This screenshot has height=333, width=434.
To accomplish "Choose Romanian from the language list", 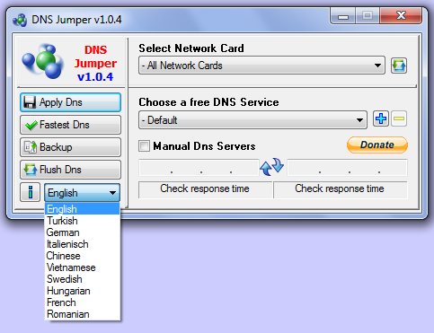I will (x=82, y=314).
